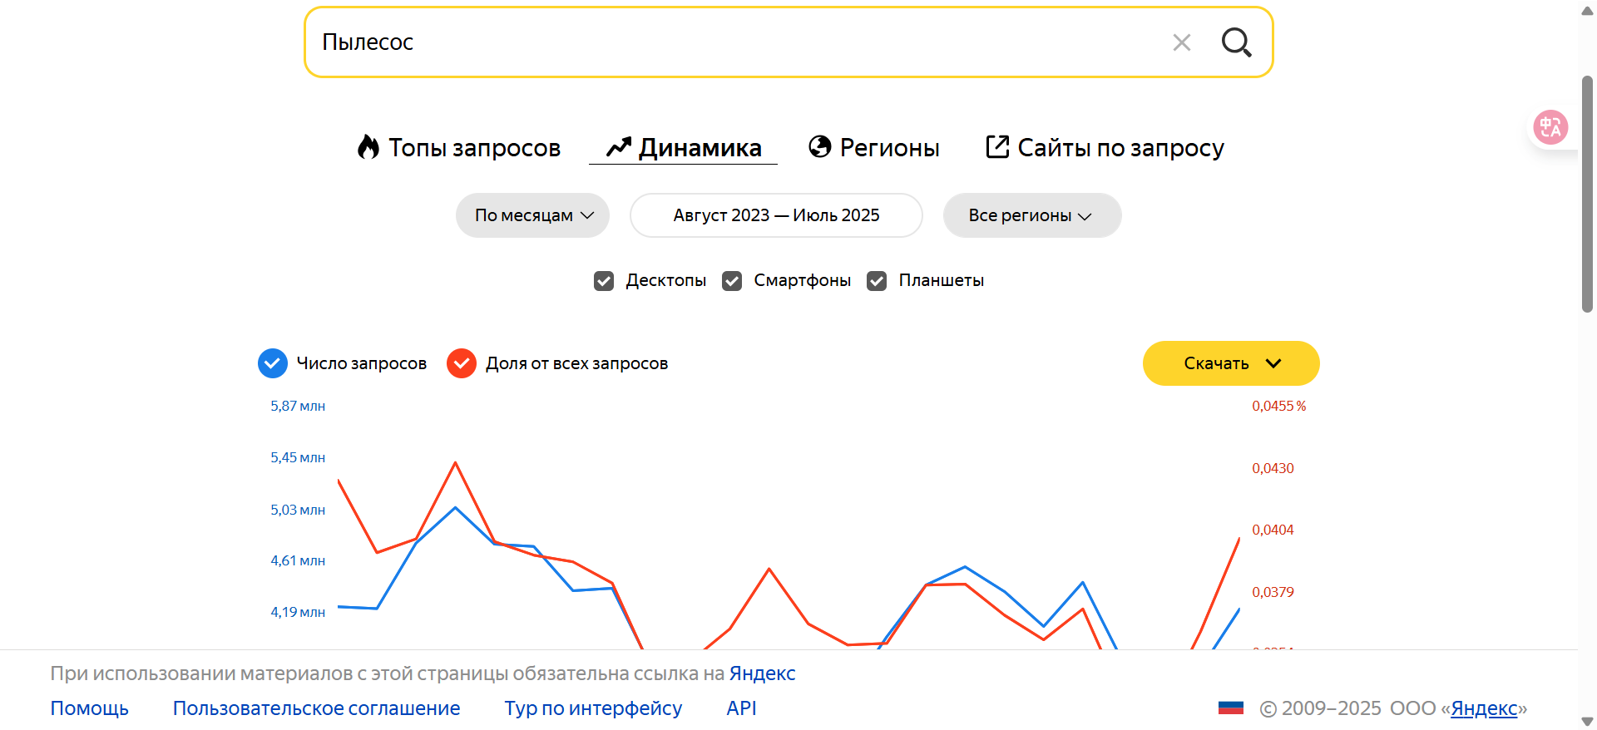Switch to the Топы запросов tab

tap(474, 148)
